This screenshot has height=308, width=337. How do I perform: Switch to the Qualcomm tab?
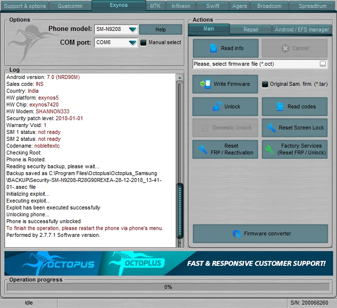[70, 6]
